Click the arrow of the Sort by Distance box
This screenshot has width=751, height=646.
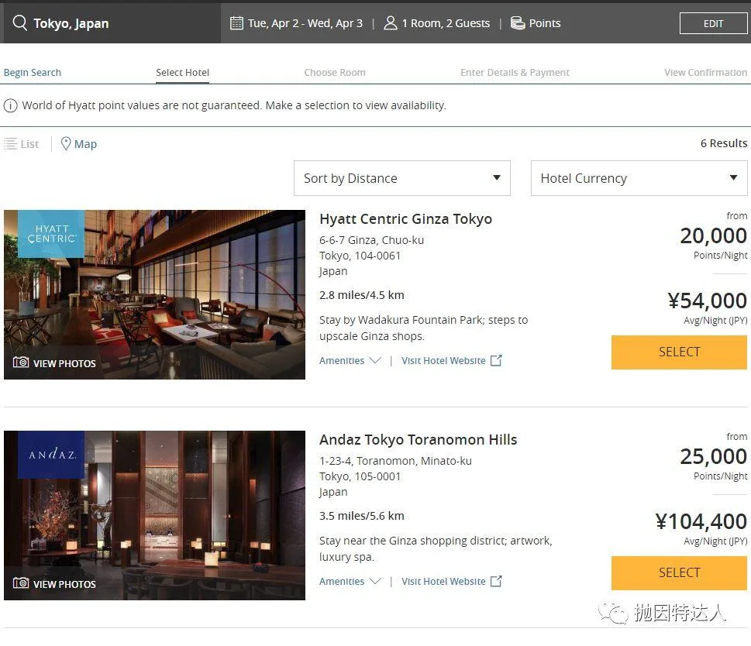coord(497,177)
